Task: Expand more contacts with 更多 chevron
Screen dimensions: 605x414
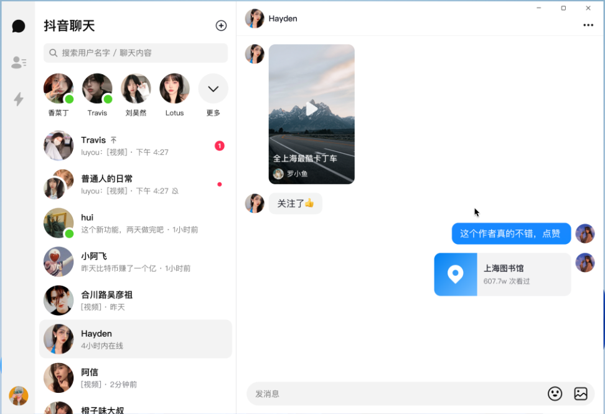Action: click(x=213, y=89)
